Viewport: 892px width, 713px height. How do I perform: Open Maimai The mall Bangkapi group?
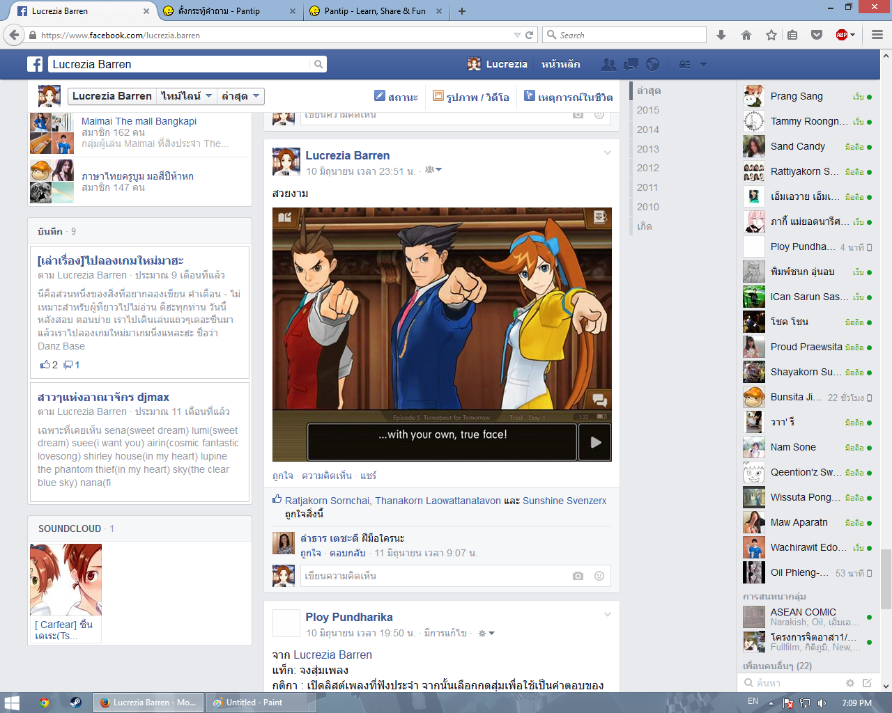click(139, 121)
